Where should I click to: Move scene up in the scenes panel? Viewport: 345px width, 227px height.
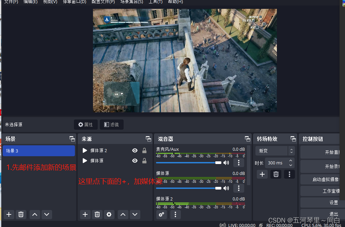[35, 214]
